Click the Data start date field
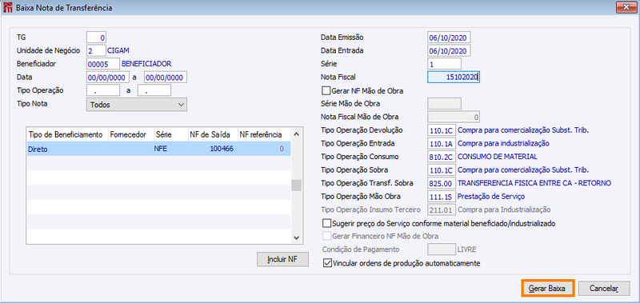Image resolution: width=640 pixels, height=303 pixels. [108, 77]
